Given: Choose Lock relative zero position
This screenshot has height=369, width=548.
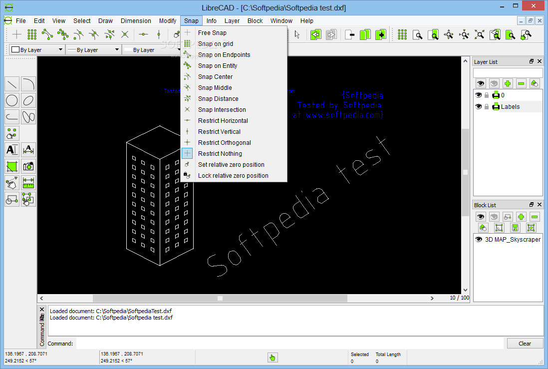Looking at the screenshot, I should (234, 176).
